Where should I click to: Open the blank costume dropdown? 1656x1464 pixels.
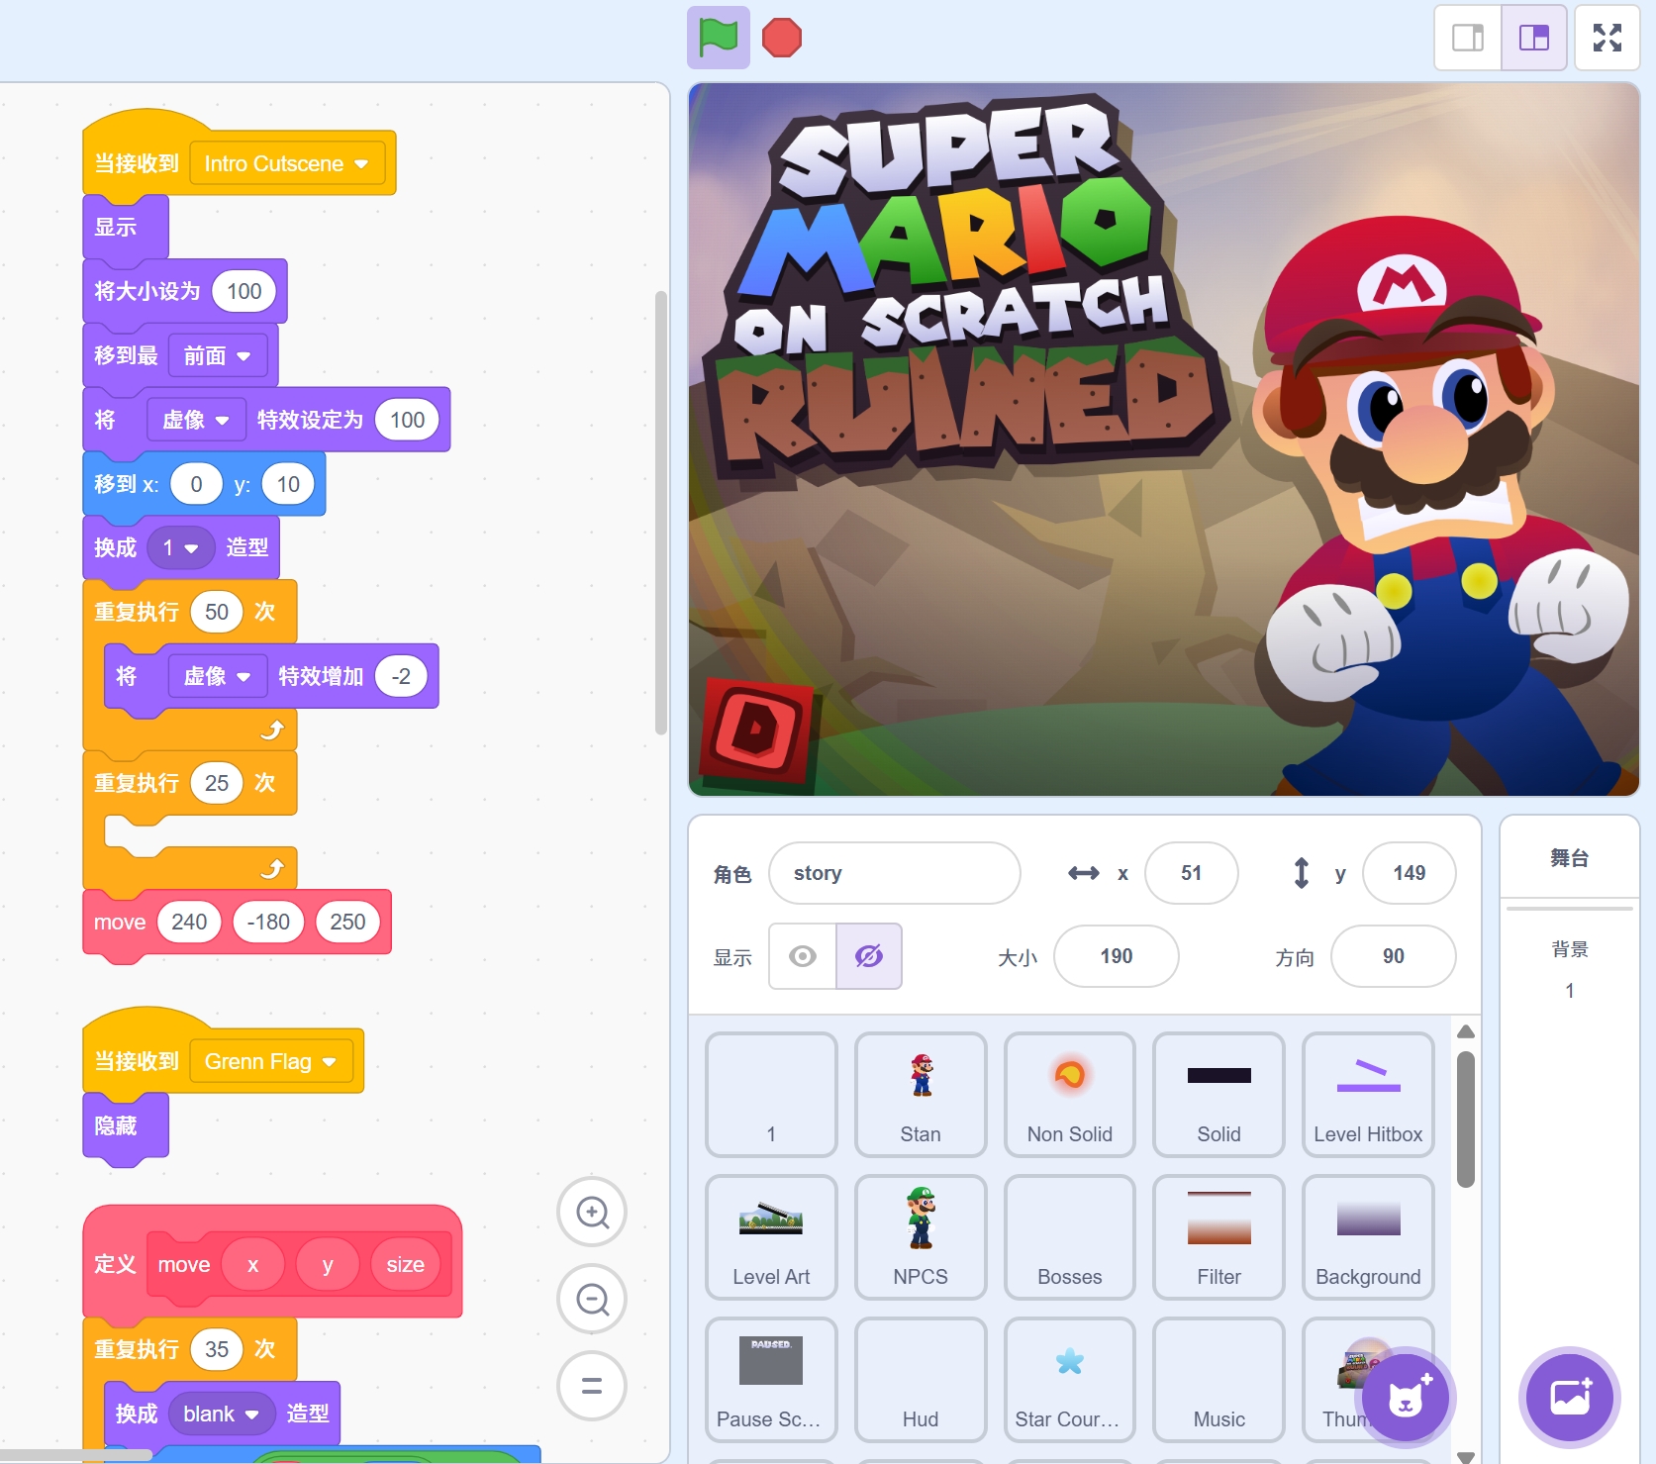[252, 1415]
